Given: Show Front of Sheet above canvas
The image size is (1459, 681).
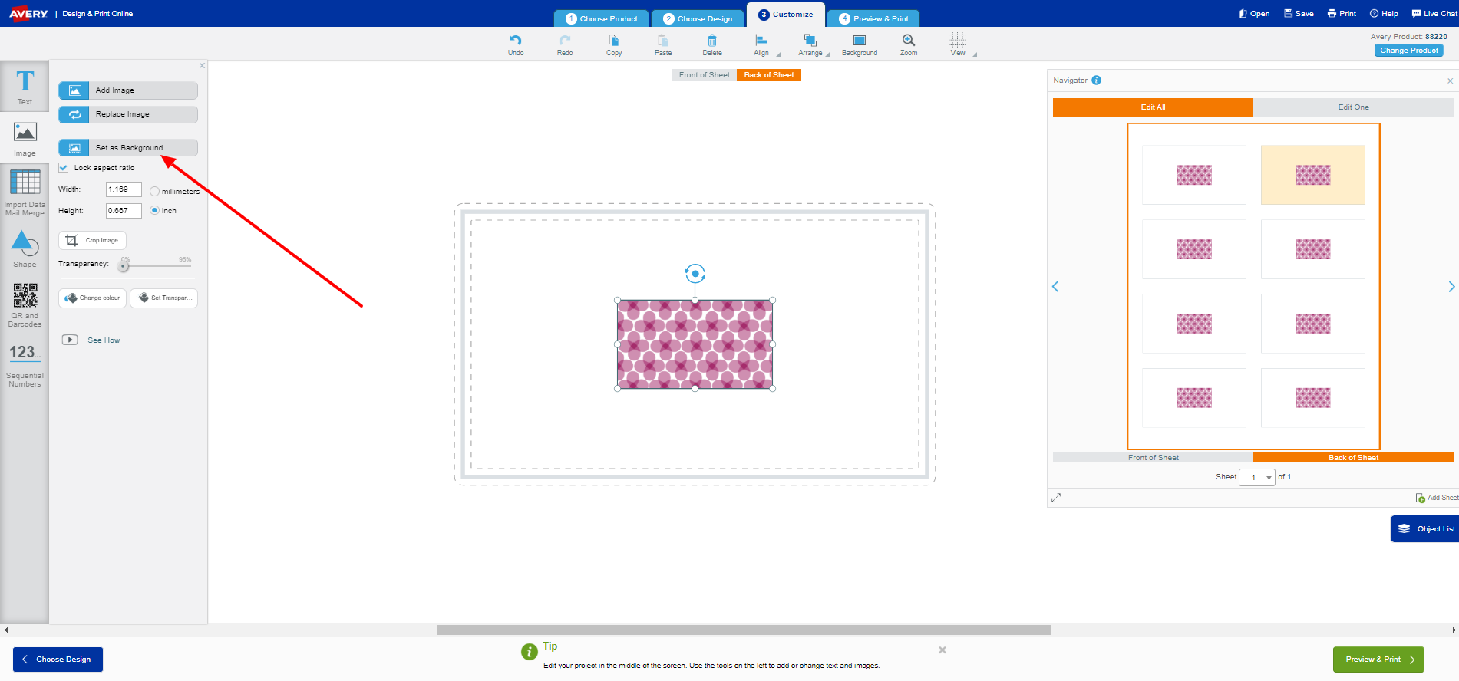Looking at the screenshot, I should pyautogui.click(x=704, y=74).
